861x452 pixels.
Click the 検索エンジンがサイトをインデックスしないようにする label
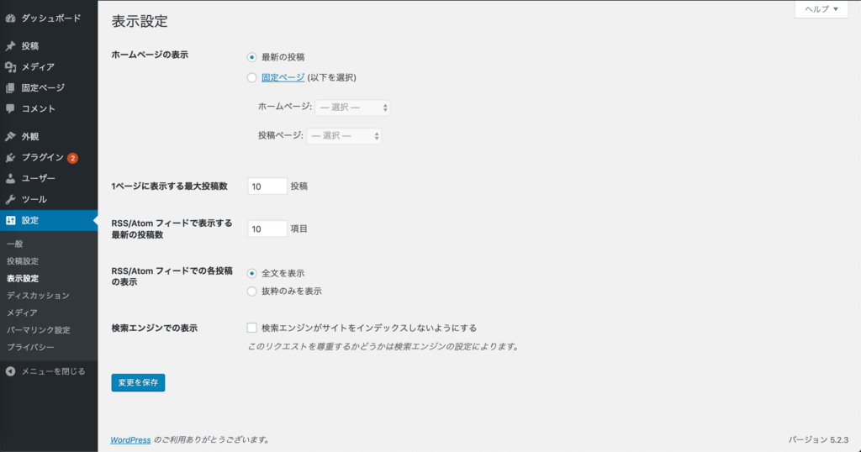pyautogui.click(x=369, y=328)
